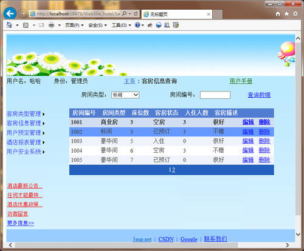Open favorites star icon
Image resolution: width=304 pixels, height=251 pixels.
tap(286, 13)
